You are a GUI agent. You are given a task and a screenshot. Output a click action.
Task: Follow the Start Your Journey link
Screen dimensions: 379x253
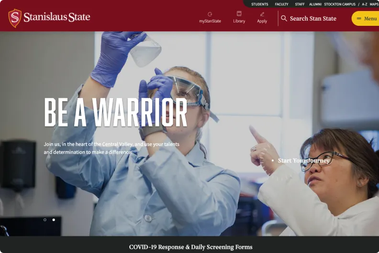coord(304,160)
